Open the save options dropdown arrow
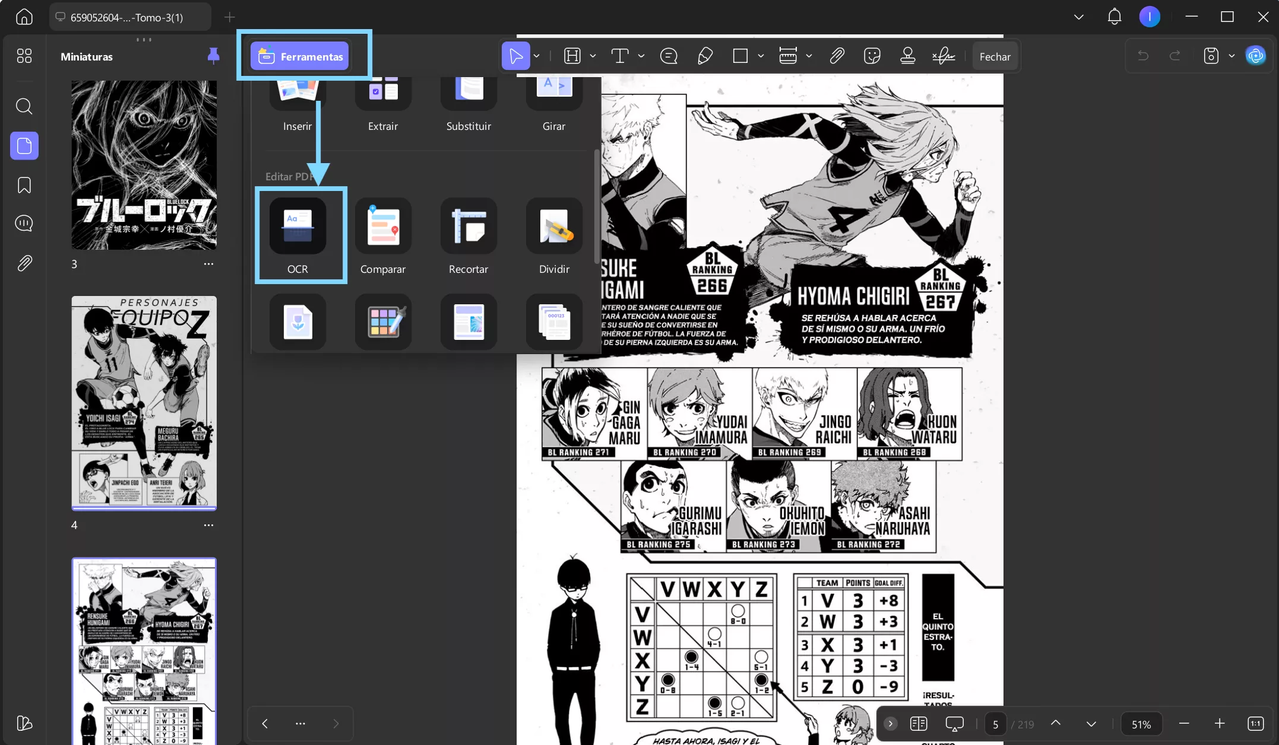1279x745 pixels. [x=1231, y=56]
